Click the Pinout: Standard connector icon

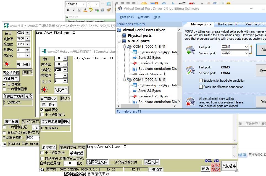pyautogui.click(x=135, y=74)
